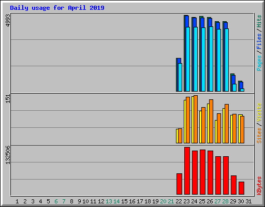Viewport: 265px width, 207px height.
Task: Click the 4993 axis maximum label
Action: coord(8,20)
